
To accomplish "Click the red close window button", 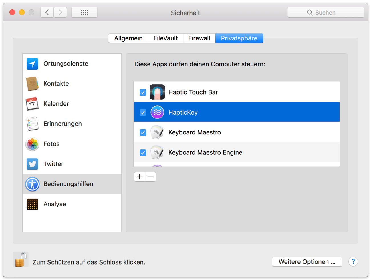I will tap(12, 12).
